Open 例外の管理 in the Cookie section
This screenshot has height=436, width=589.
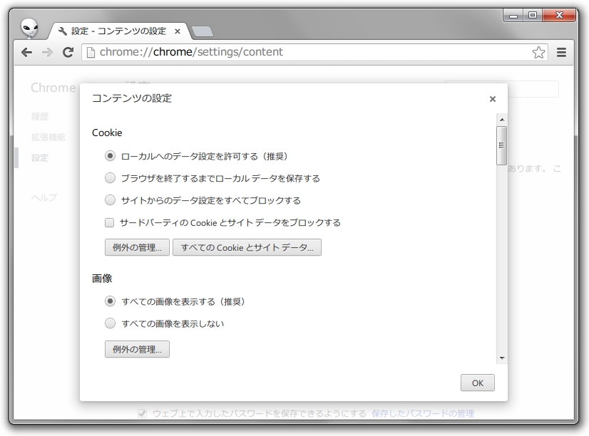(x=136, y=247)
